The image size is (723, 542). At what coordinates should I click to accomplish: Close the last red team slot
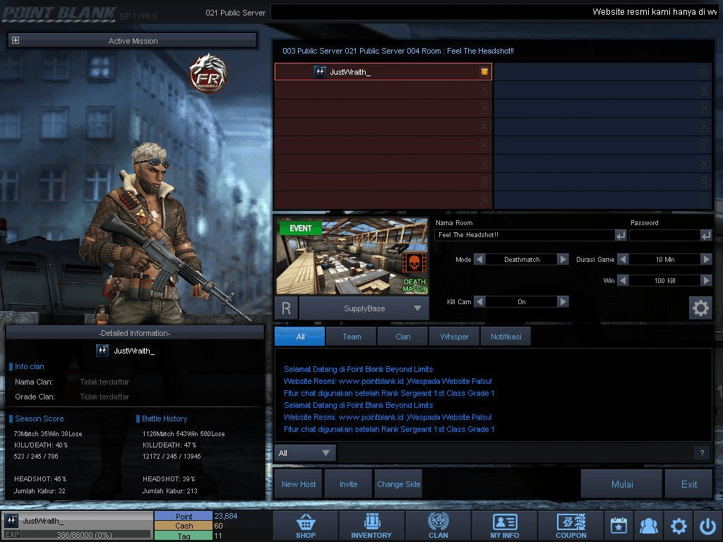pyautogui.click(x=484, y=200)
